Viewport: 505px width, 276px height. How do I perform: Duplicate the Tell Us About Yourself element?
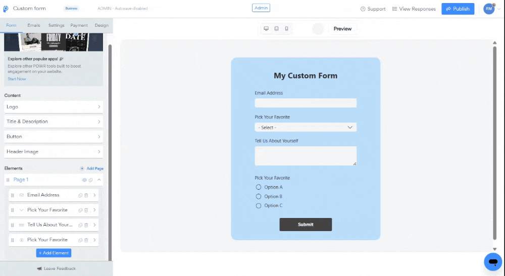[80, 225]
